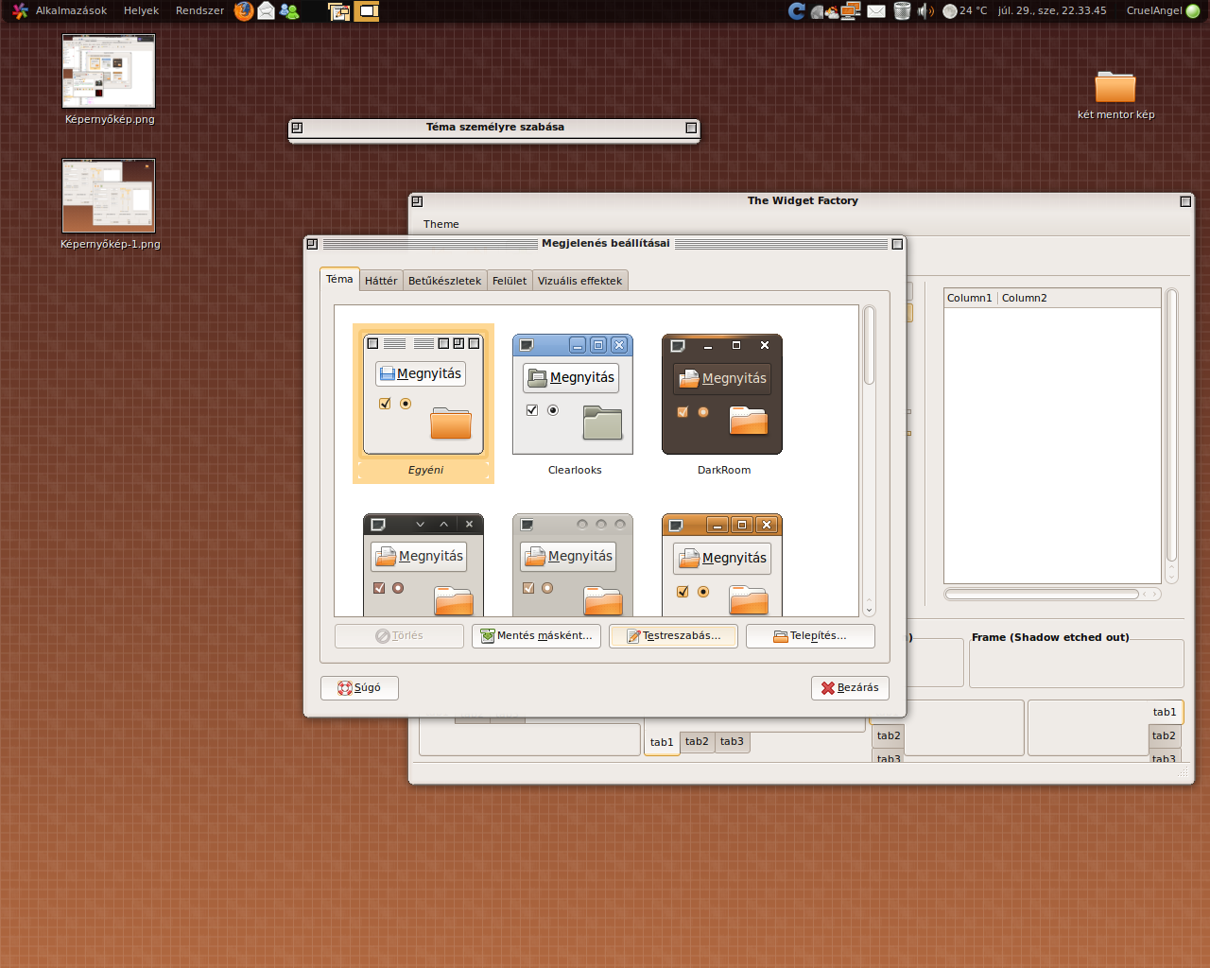1210x968 pixels.
Task: Click the panel clock showing júl. 29.
Action: click(x=1052, y=11)
